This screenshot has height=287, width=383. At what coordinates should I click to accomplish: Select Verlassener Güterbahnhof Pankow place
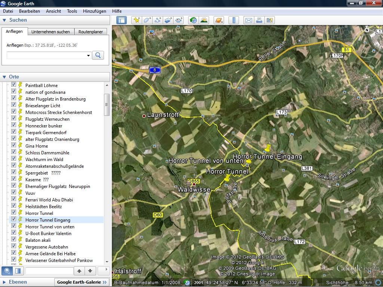[59, 260]
